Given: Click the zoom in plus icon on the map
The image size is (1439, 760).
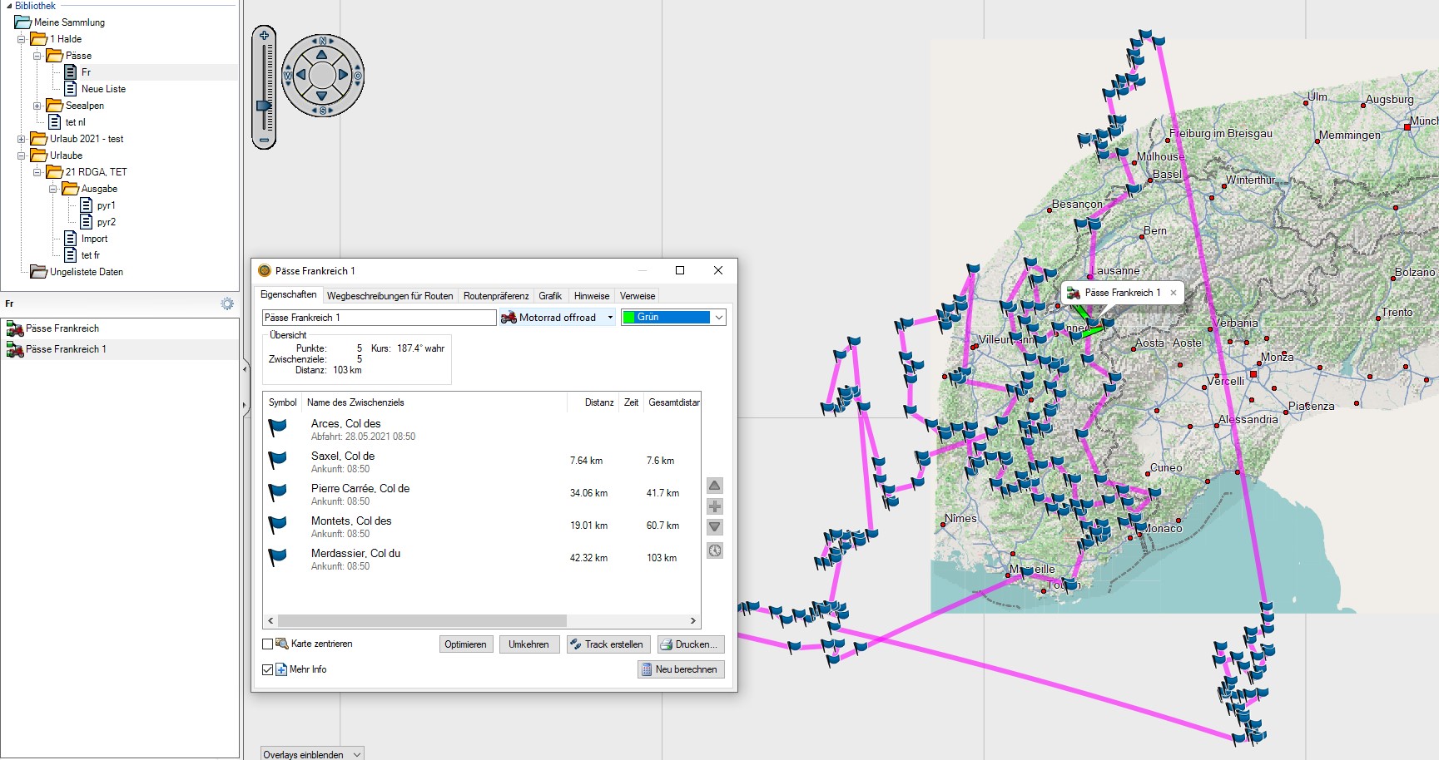Looking at the screenshot, I should (264, 36).
